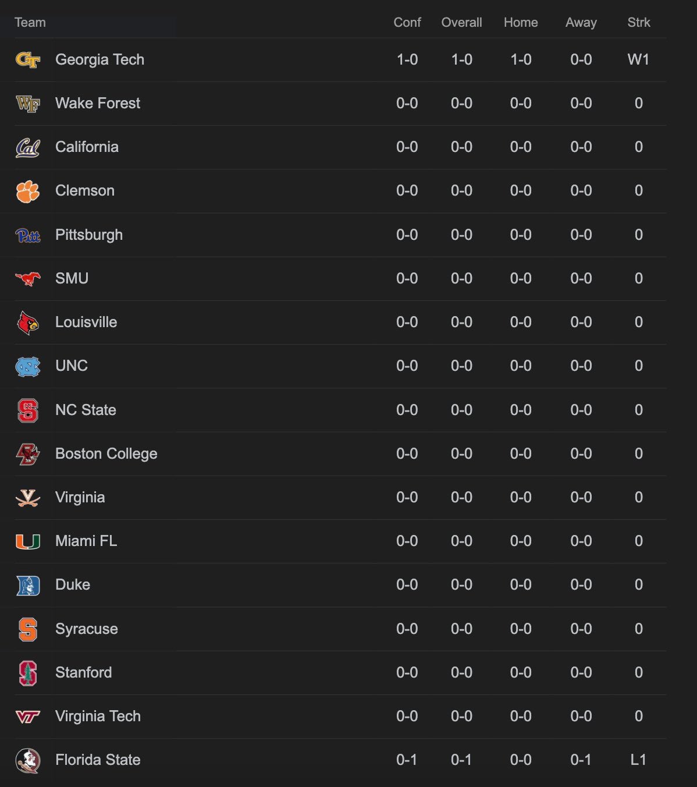
Task: Open the Virginia Tech team link
Action: pos(98,716)
